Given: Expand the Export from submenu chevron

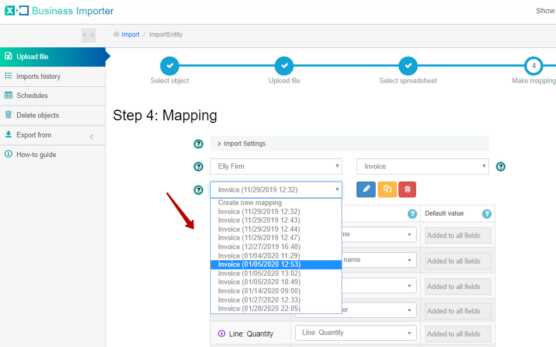Looking at the screenshot, I should (91, 136).
